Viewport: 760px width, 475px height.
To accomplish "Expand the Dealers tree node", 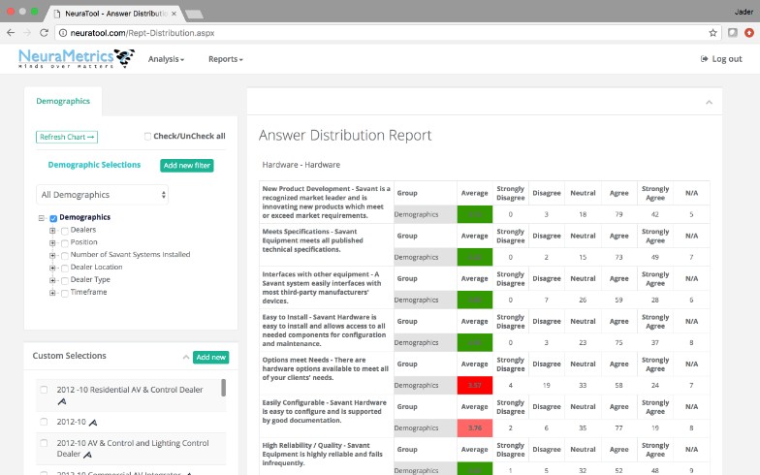I will 52,231.
